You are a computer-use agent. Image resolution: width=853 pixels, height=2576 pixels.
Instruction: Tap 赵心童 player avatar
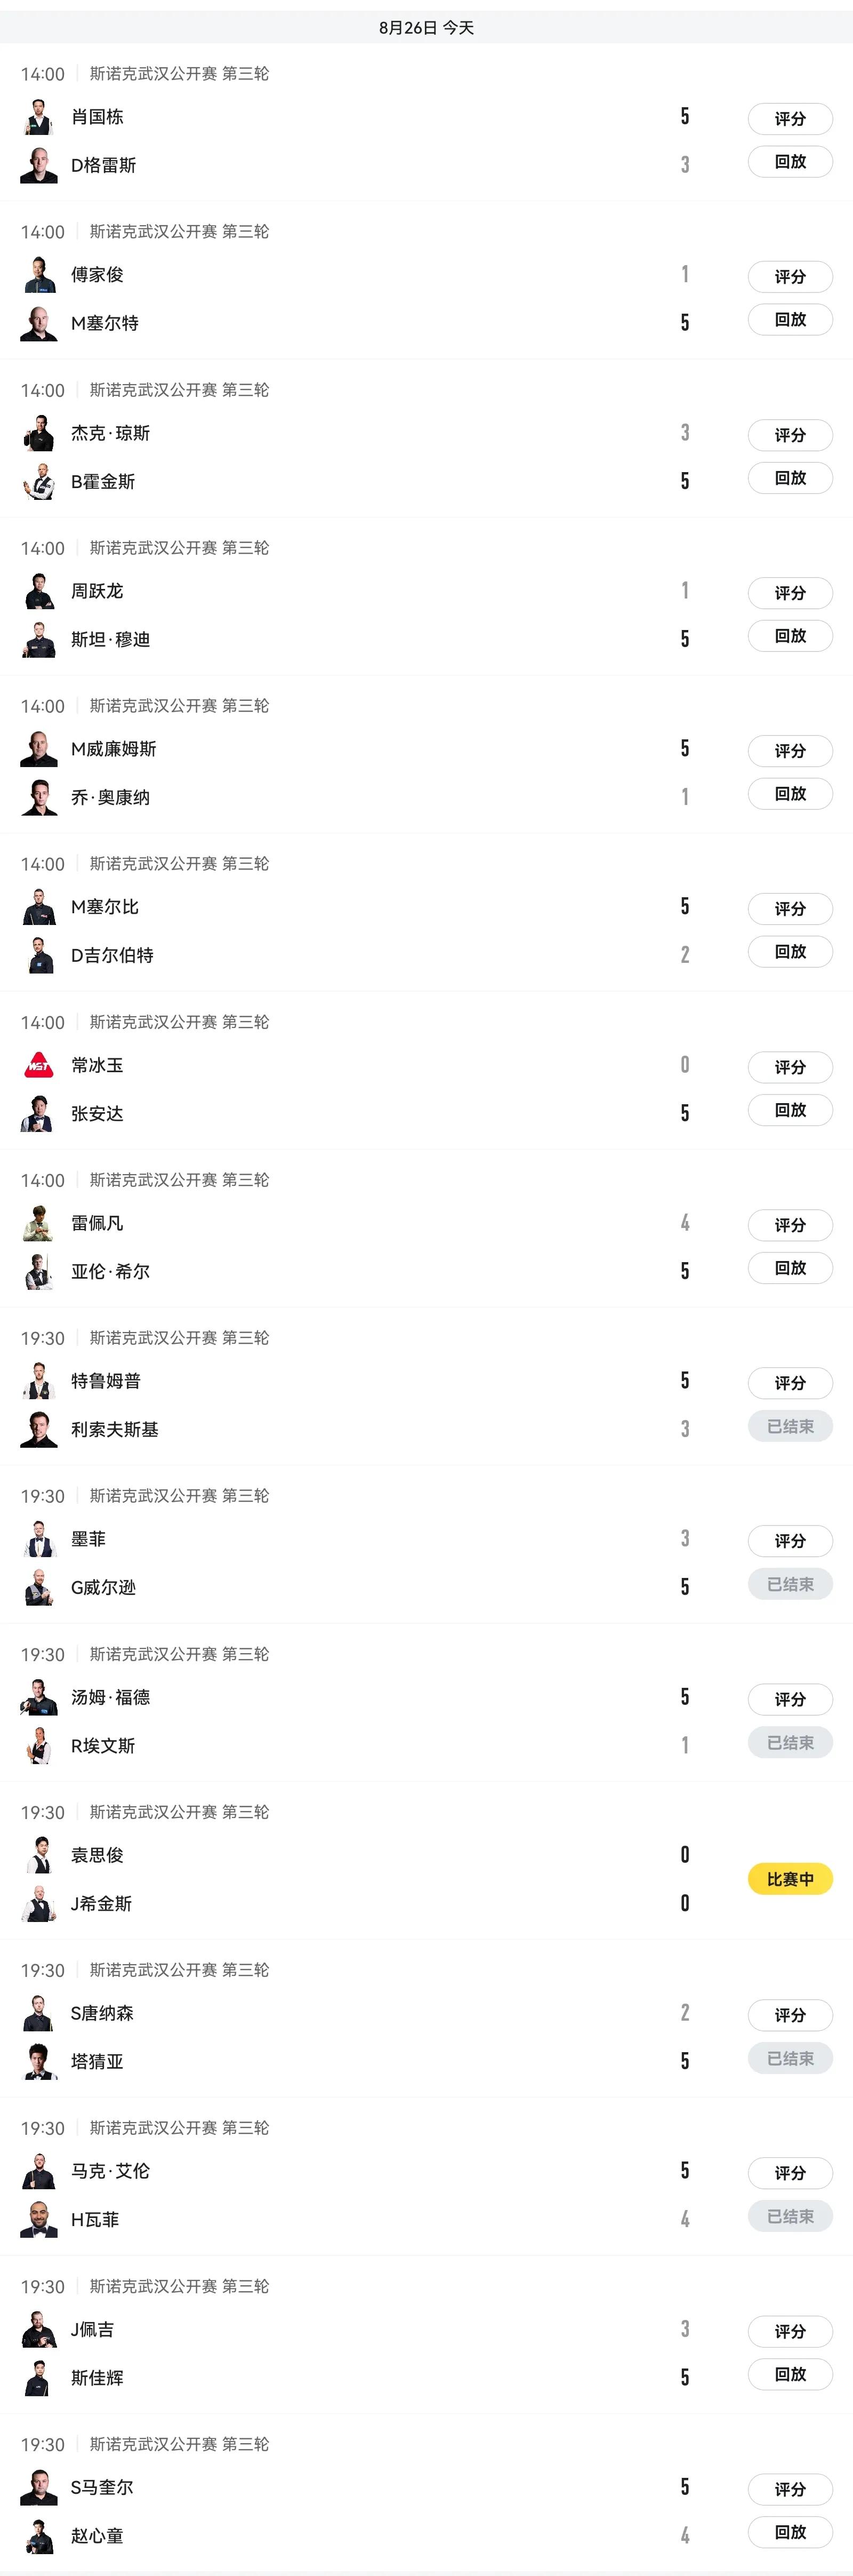pyautogui.click(x=39, y=2535)
